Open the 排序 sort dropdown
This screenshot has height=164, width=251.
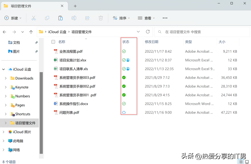click(121, 18)
